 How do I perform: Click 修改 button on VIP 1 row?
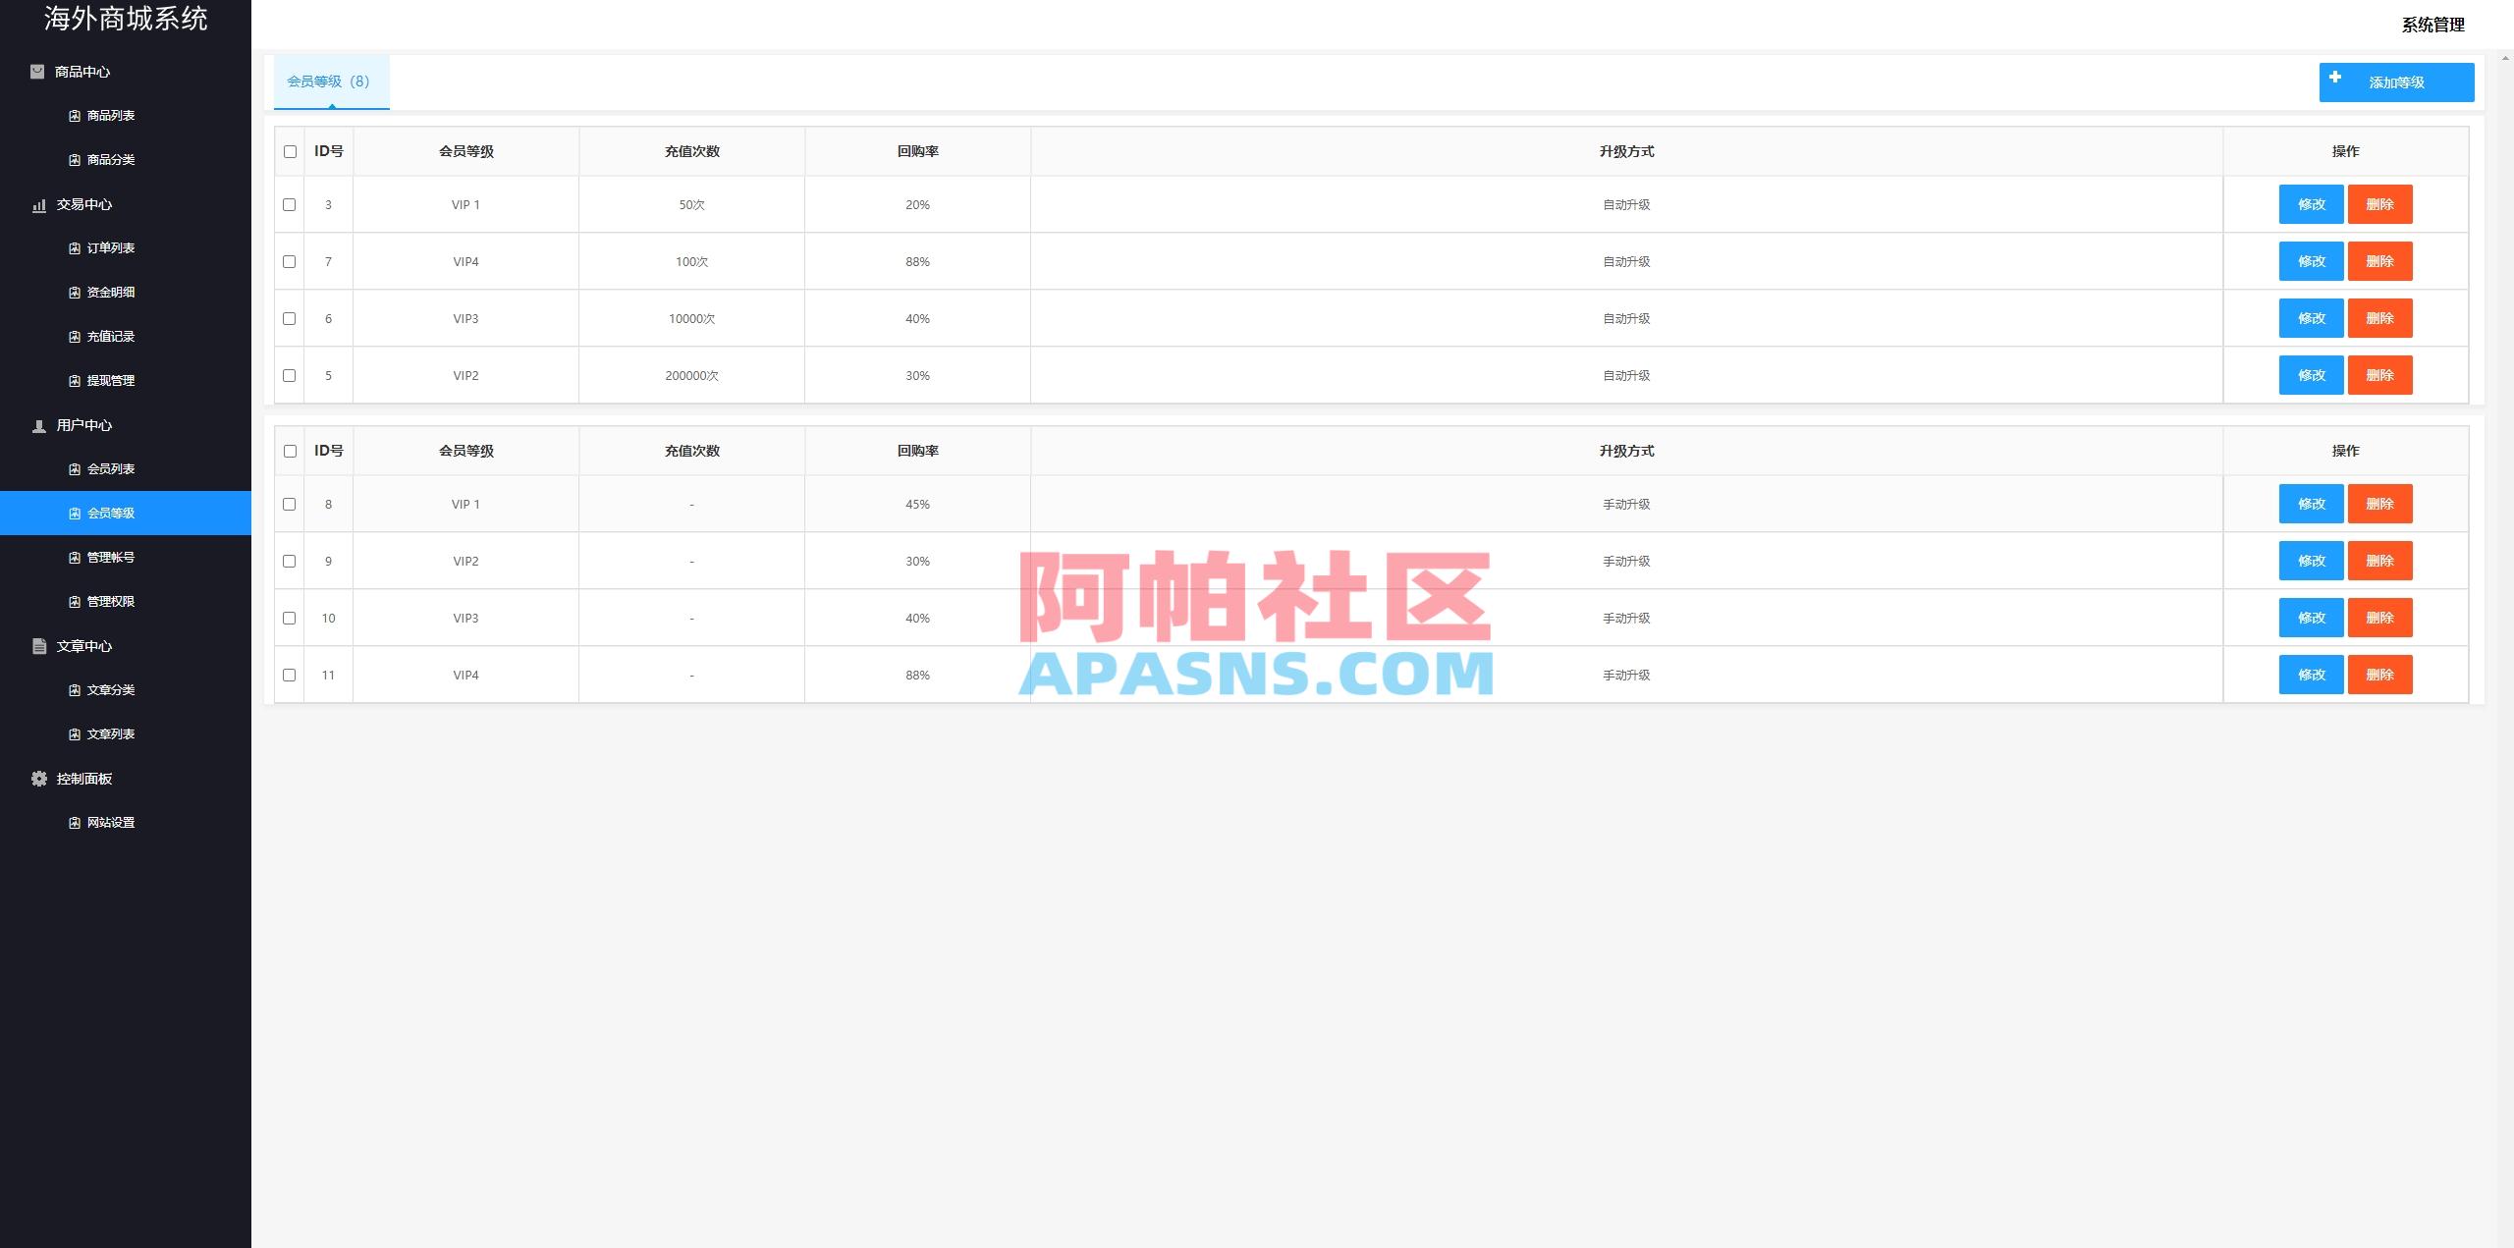pyautogui.click(x=2313, y=204)
